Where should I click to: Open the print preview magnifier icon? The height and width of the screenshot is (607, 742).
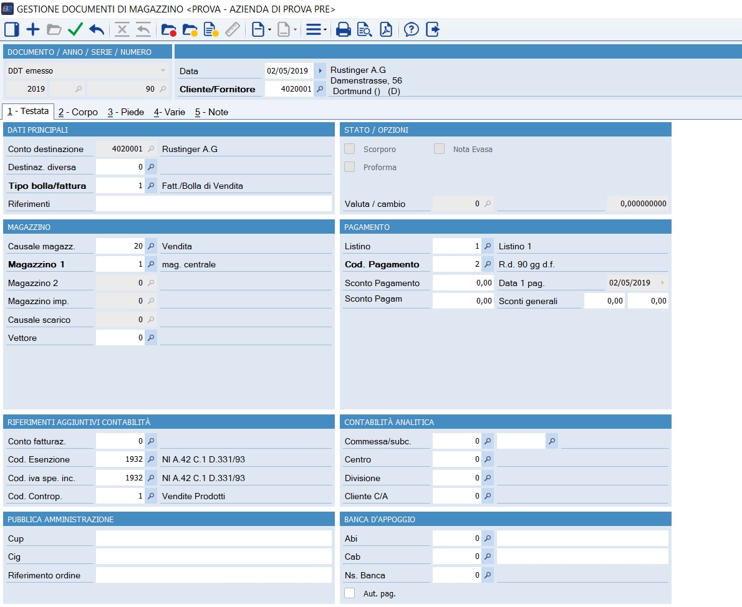364,29
